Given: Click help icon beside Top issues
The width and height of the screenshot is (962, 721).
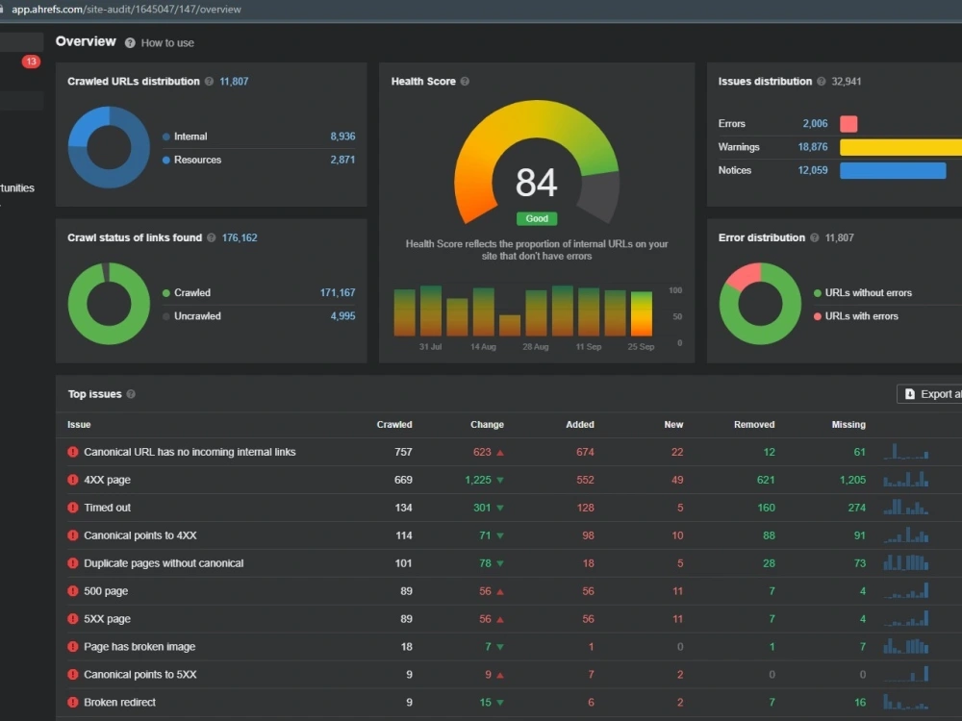Looking at the screenshot, I should click(131, 394).
